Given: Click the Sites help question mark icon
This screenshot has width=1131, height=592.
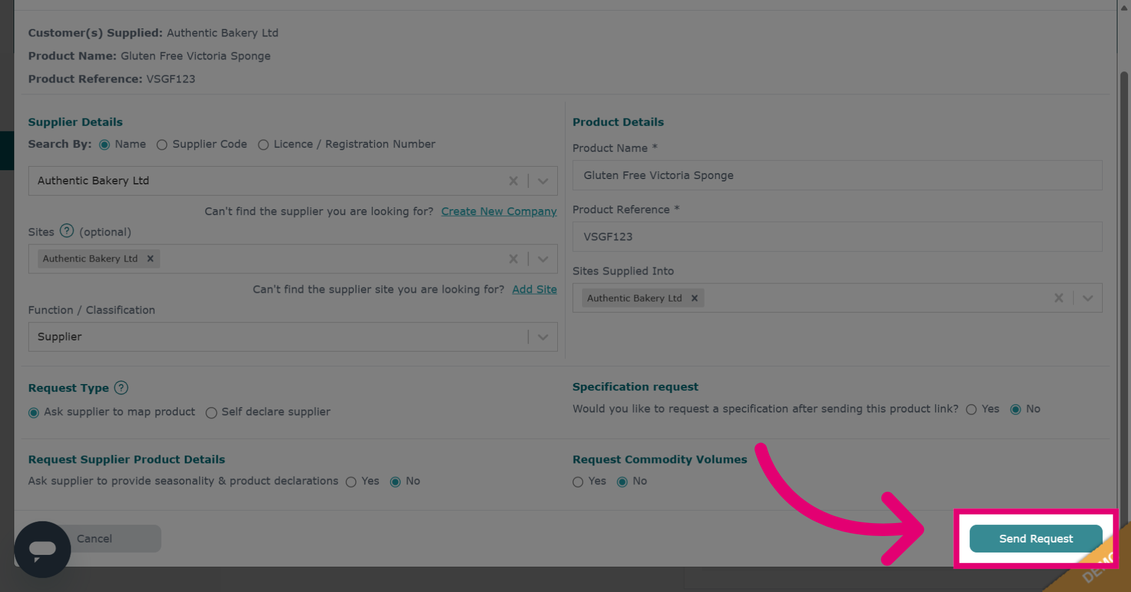Looking at the screenshot, I should (x=67, y=231).
